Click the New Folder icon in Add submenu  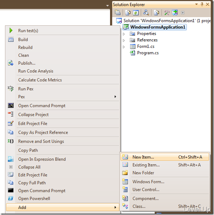click(125, 172)
